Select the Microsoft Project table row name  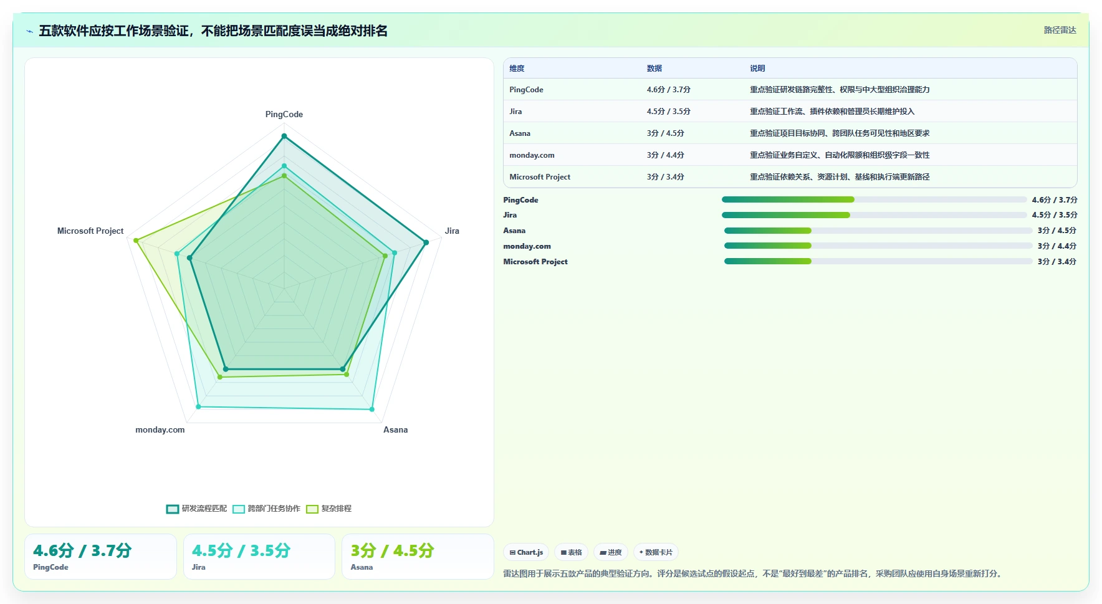tap(540, 177)
